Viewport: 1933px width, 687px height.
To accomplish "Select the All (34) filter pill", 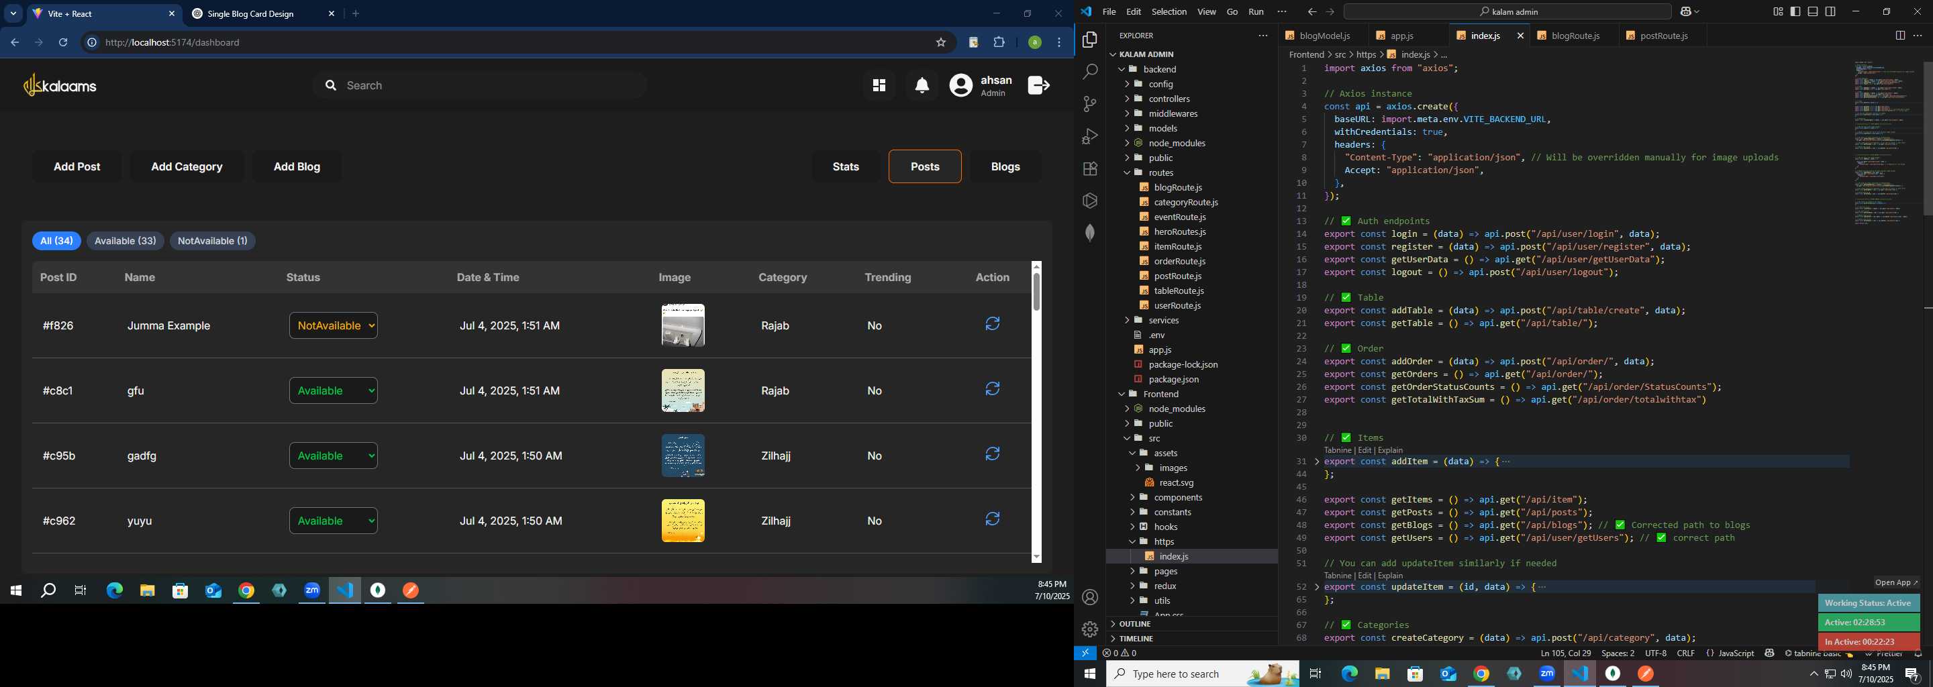I will 56,241.
